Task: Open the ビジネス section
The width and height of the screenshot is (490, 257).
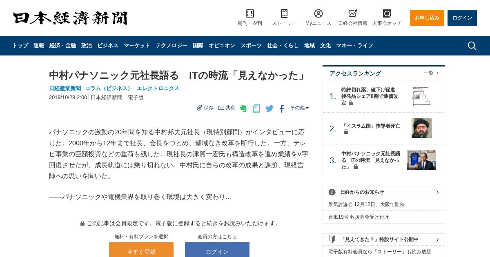Action: [108, 46]
